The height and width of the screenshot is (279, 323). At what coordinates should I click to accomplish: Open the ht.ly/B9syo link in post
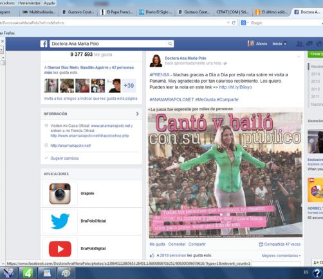coord(235,87)
